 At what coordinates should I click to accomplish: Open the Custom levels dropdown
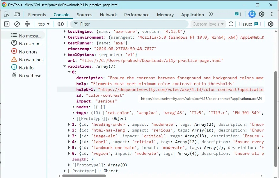(208, 24)
